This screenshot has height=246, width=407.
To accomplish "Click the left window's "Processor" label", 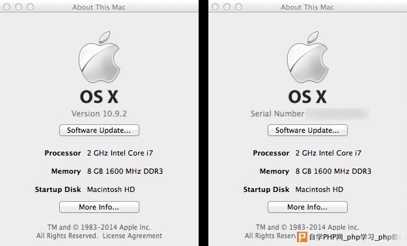I will tap(63, 153).
